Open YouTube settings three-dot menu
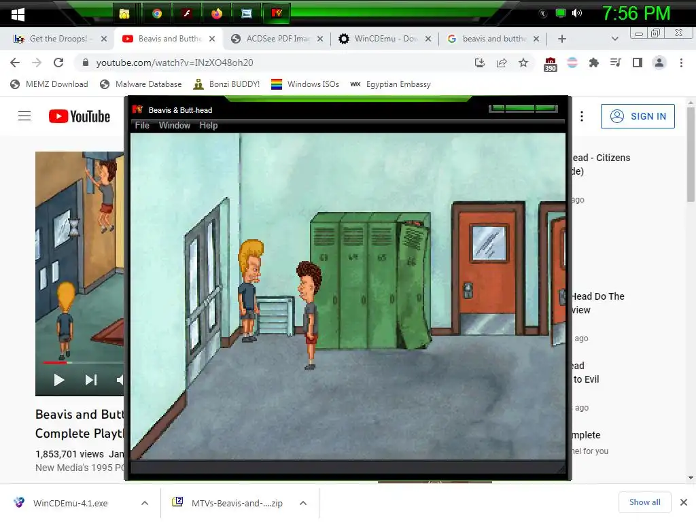This screenshot has height=522, width=696. click(582, 116)
